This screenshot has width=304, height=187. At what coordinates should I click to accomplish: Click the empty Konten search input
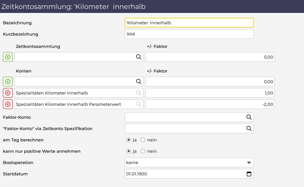tap(79, 82)
